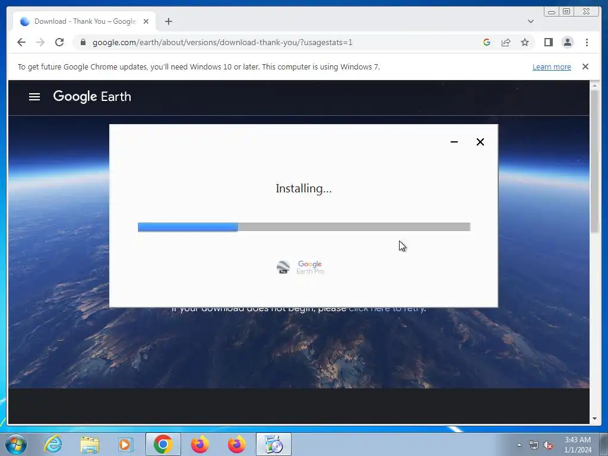This screenshot has width=608, height=456.
Task: View site info via the padlock icon
Action: [x=83, y=42]
